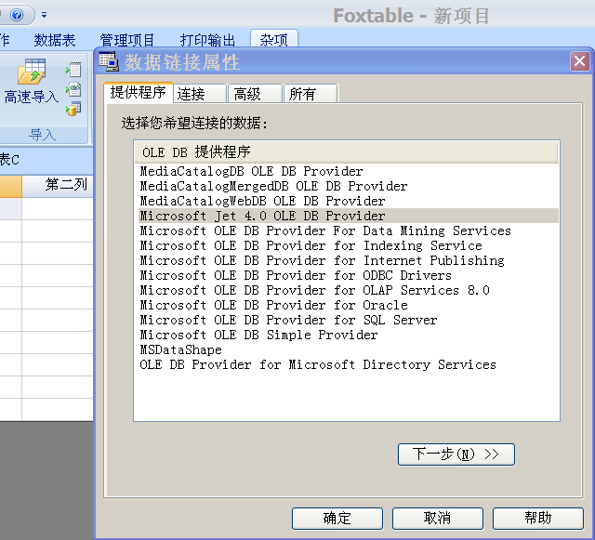Switch to the 连接 tab
The height and width of the screenshot is (540, 595).
tap(200, 94)
